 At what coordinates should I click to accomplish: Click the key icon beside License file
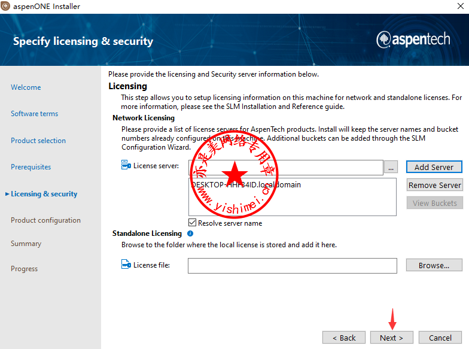126,265
